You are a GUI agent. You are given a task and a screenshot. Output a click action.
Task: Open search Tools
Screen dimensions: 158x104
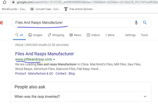tap(144, 35)
